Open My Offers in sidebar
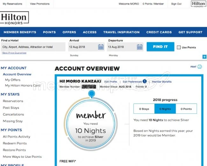Screen dimensions: 207x166 pyautogui.click(x=13, y=80)
